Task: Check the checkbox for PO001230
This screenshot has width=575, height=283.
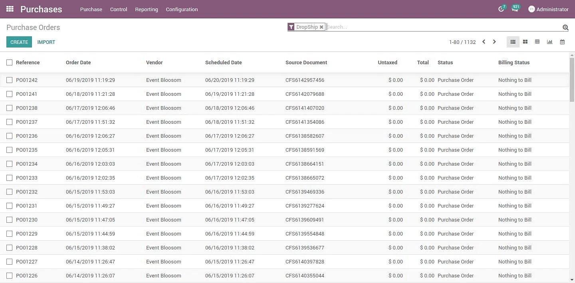Action: [x=10, y=220]
